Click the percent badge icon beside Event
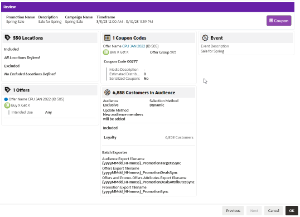The width and height of the screenshot is (300, 217). (x=205, y=38)
